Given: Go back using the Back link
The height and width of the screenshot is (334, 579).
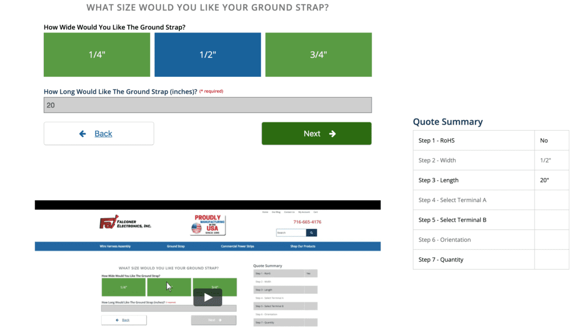Looking at the screenshot, I should [103, 134].
